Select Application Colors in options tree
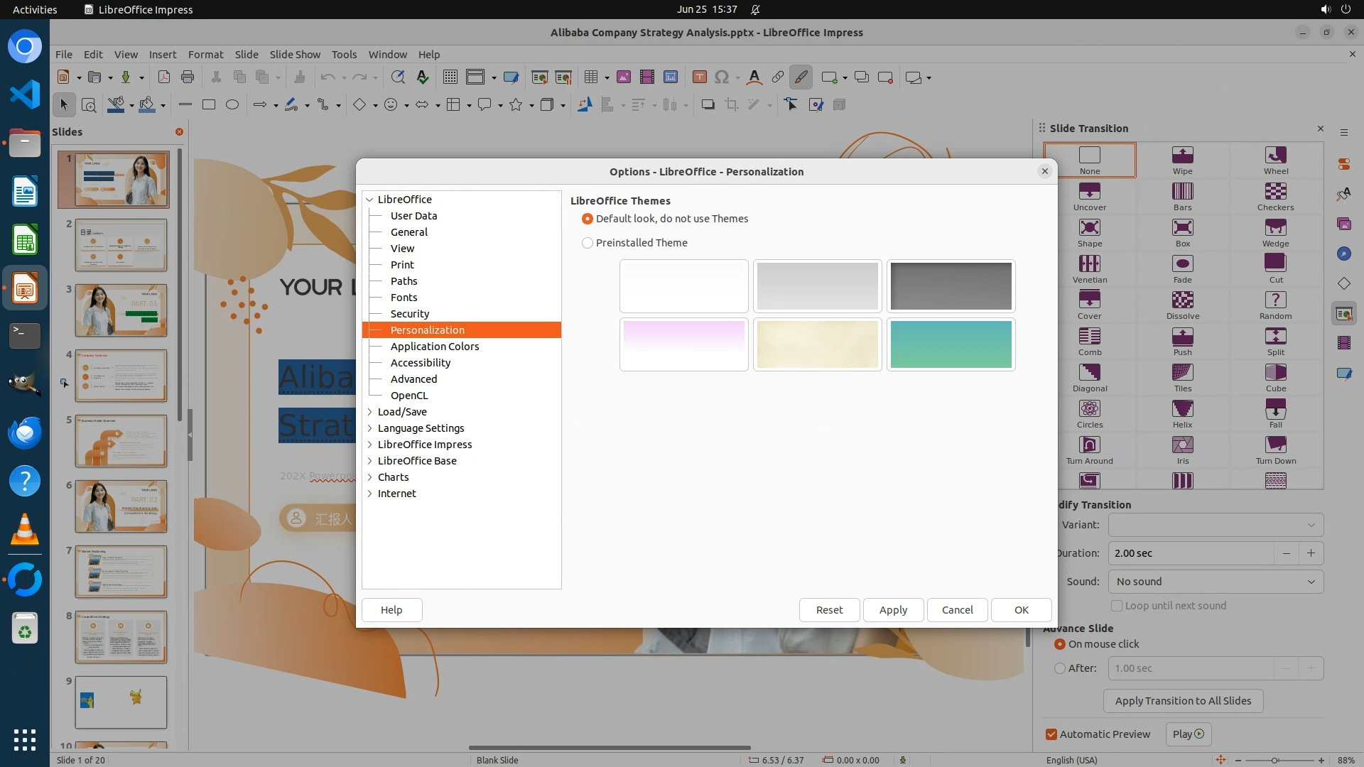Viewport: 1364px width, 767px height. (x=434, y=347)
